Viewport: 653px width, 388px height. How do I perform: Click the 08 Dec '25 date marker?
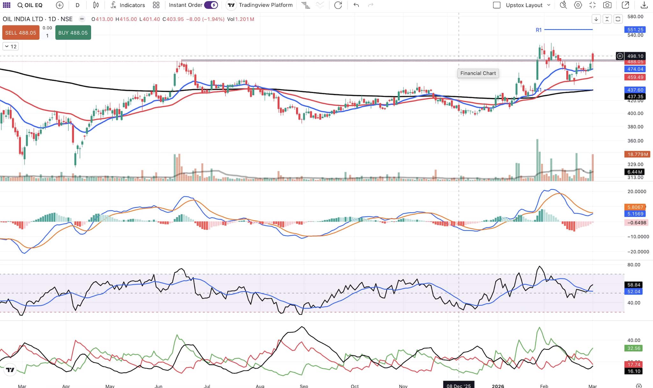(459, 385)
